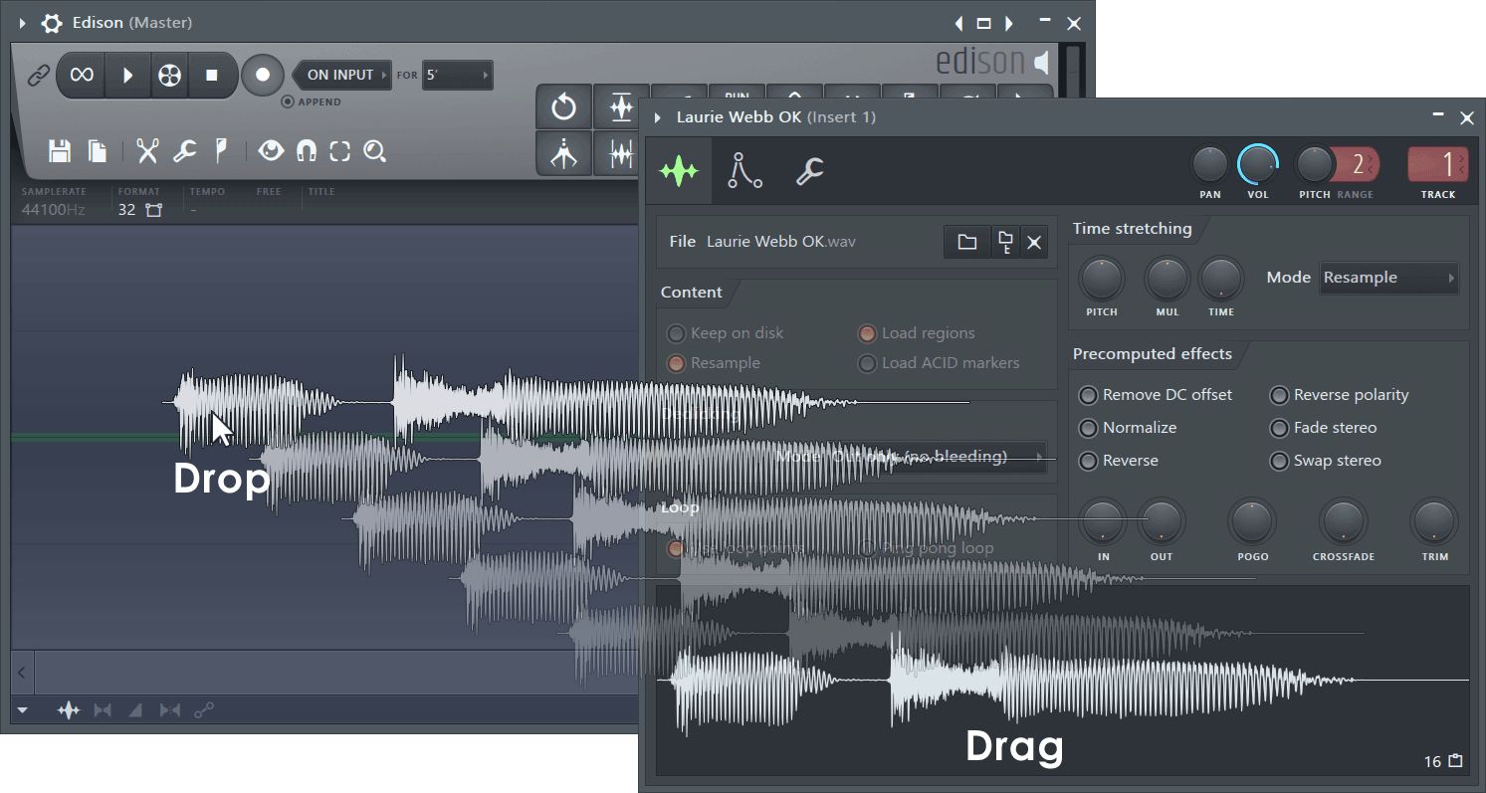Enable Remove DC offset

1156,395
